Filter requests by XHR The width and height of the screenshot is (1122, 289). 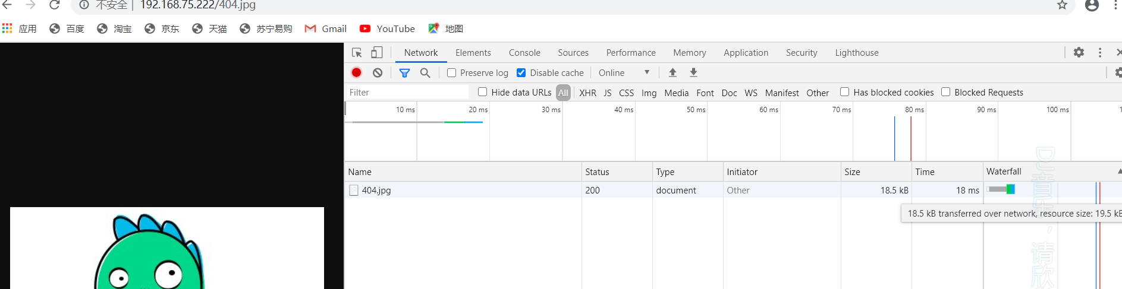click(x=587, y=93)
